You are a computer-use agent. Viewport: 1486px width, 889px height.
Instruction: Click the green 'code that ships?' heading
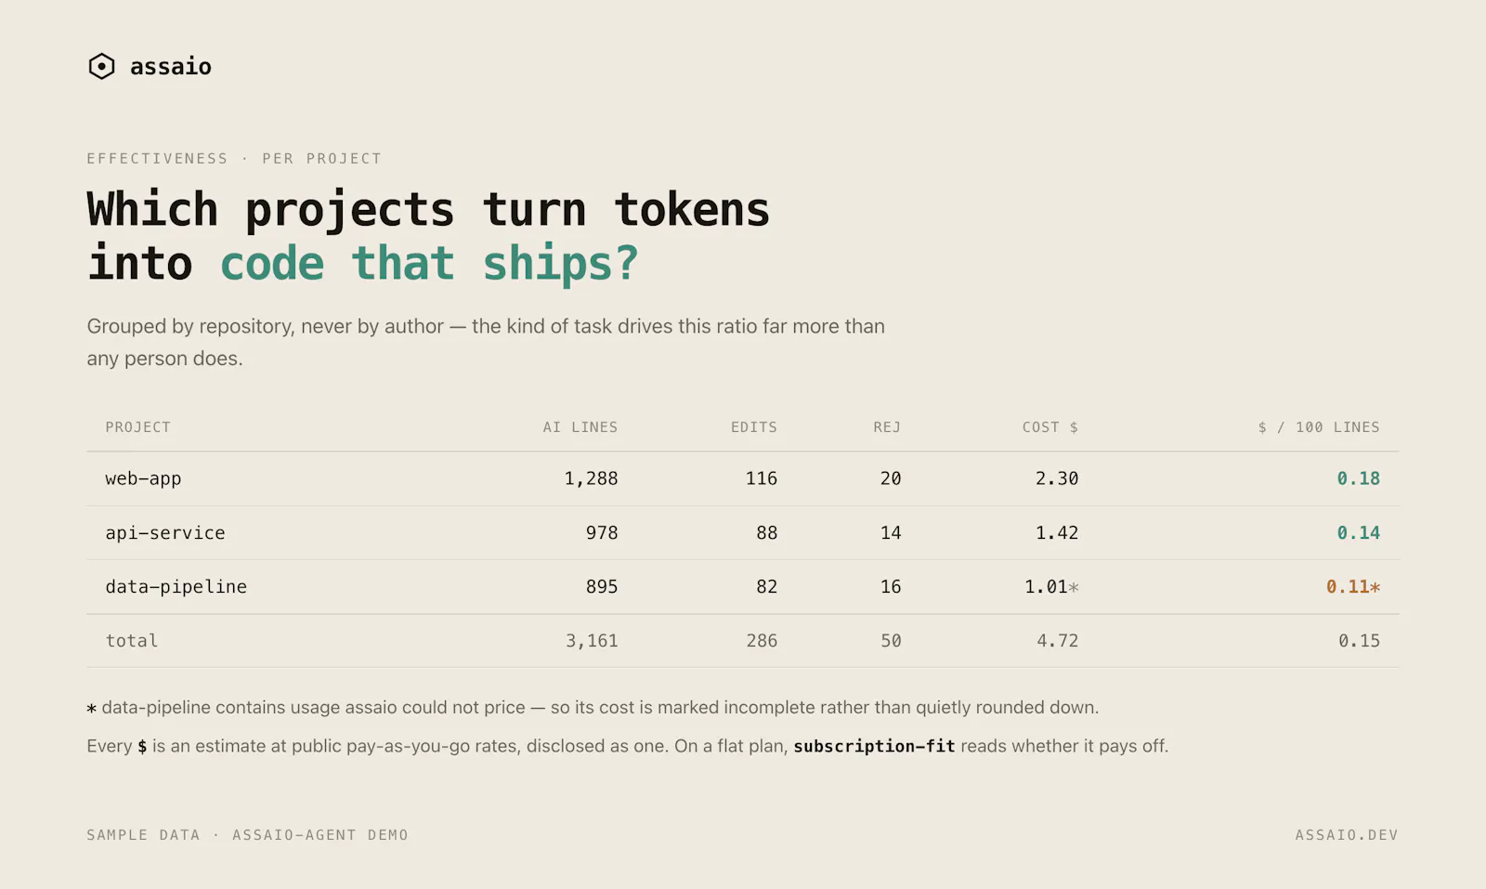(x=429, y=263)
